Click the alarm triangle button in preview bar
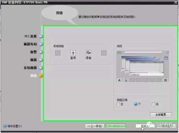This screenshot has width=179, height=133. 126,80
